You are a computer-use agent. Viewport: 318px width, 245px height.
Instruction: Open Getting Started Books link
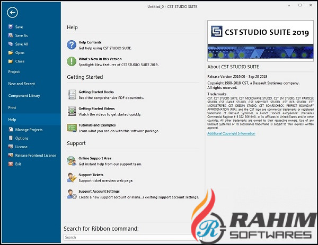tap(96, 92)
